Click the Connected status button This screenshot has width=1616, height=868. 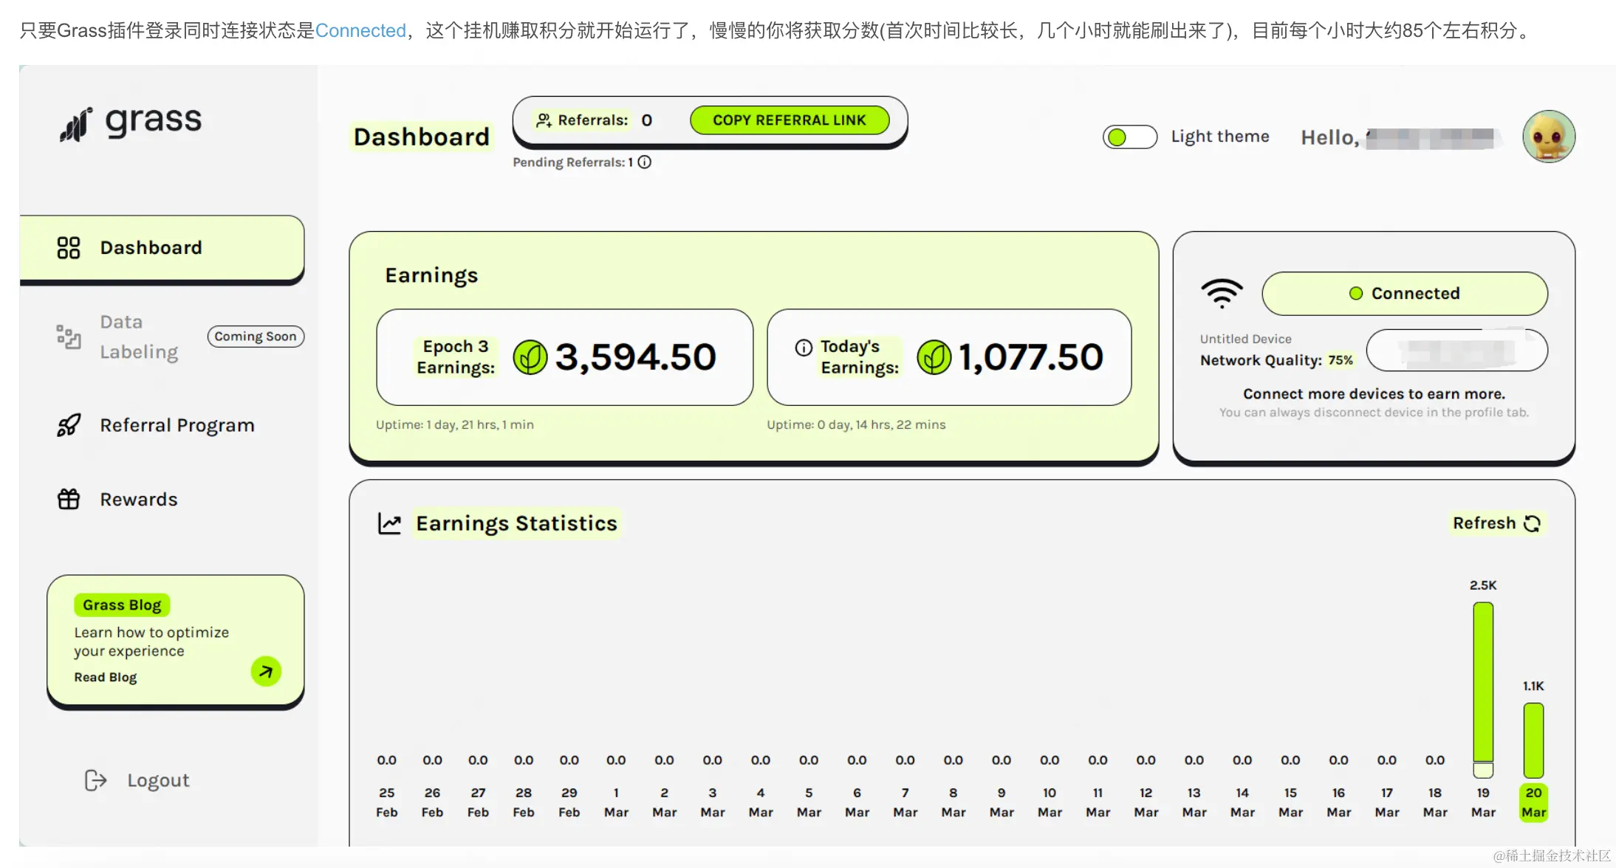(1404, 294)
